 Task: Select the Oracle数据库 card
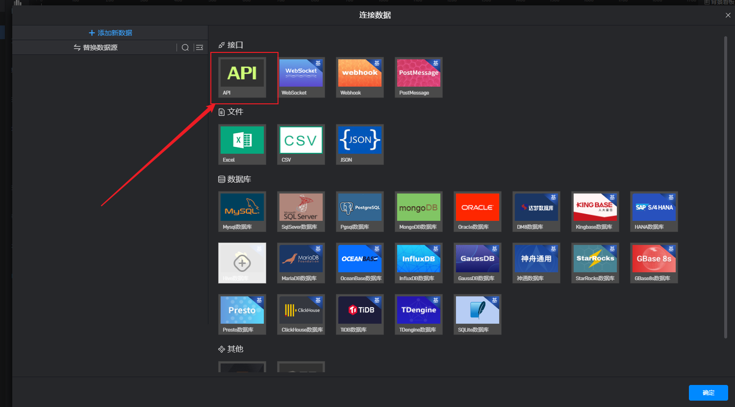[478, 212]
